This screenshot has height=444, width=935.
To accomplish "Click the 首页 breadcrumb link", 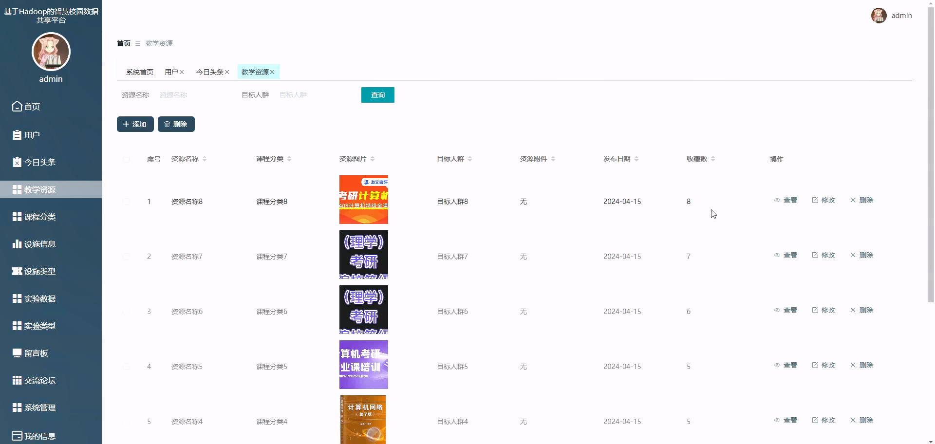I will [x=124, y=43].
